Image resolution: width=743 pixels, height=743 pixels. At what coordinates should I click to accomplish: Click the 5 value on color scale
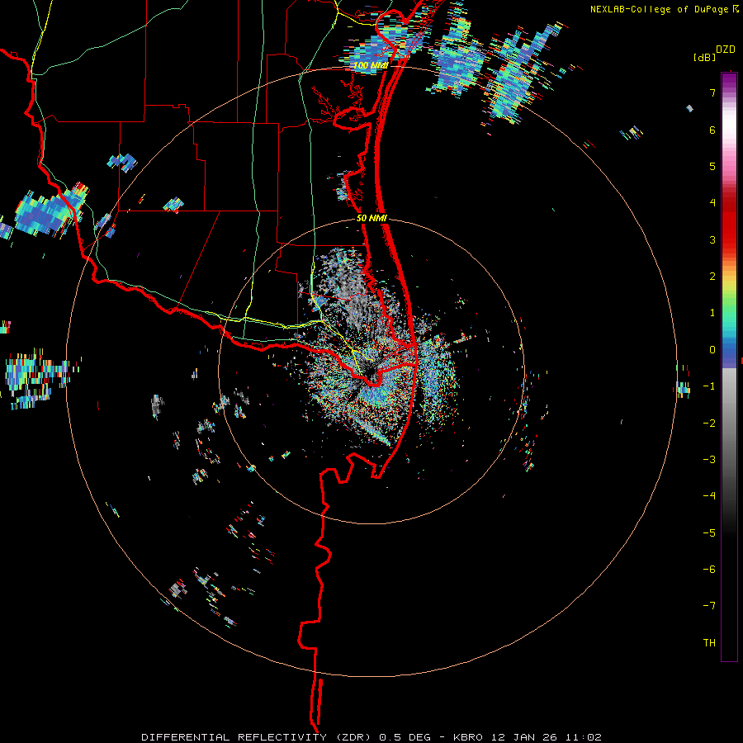[x=712, y=166]
